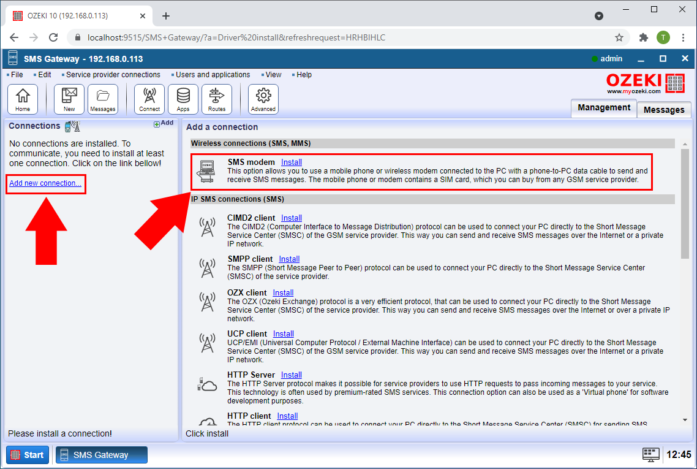Open the tab search dropdown arrow in Chrome
The height and width of the screenshot is (469, 697).
tap(599, 16)
